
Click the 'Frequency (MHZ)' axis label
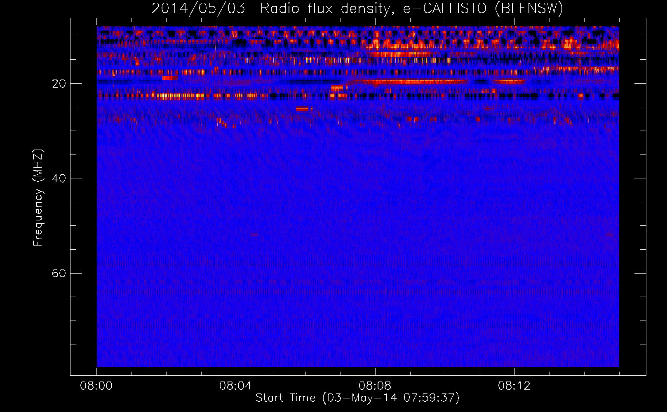38,198
